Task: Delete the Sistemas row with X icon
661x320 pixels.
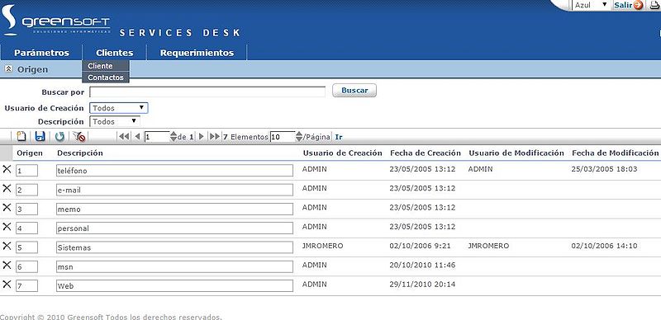Action: (7, 246)
